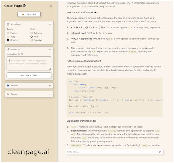Click the return inner(inner) code line
The width and height of the screenshot is (174, 163).
tap(84, 91)
